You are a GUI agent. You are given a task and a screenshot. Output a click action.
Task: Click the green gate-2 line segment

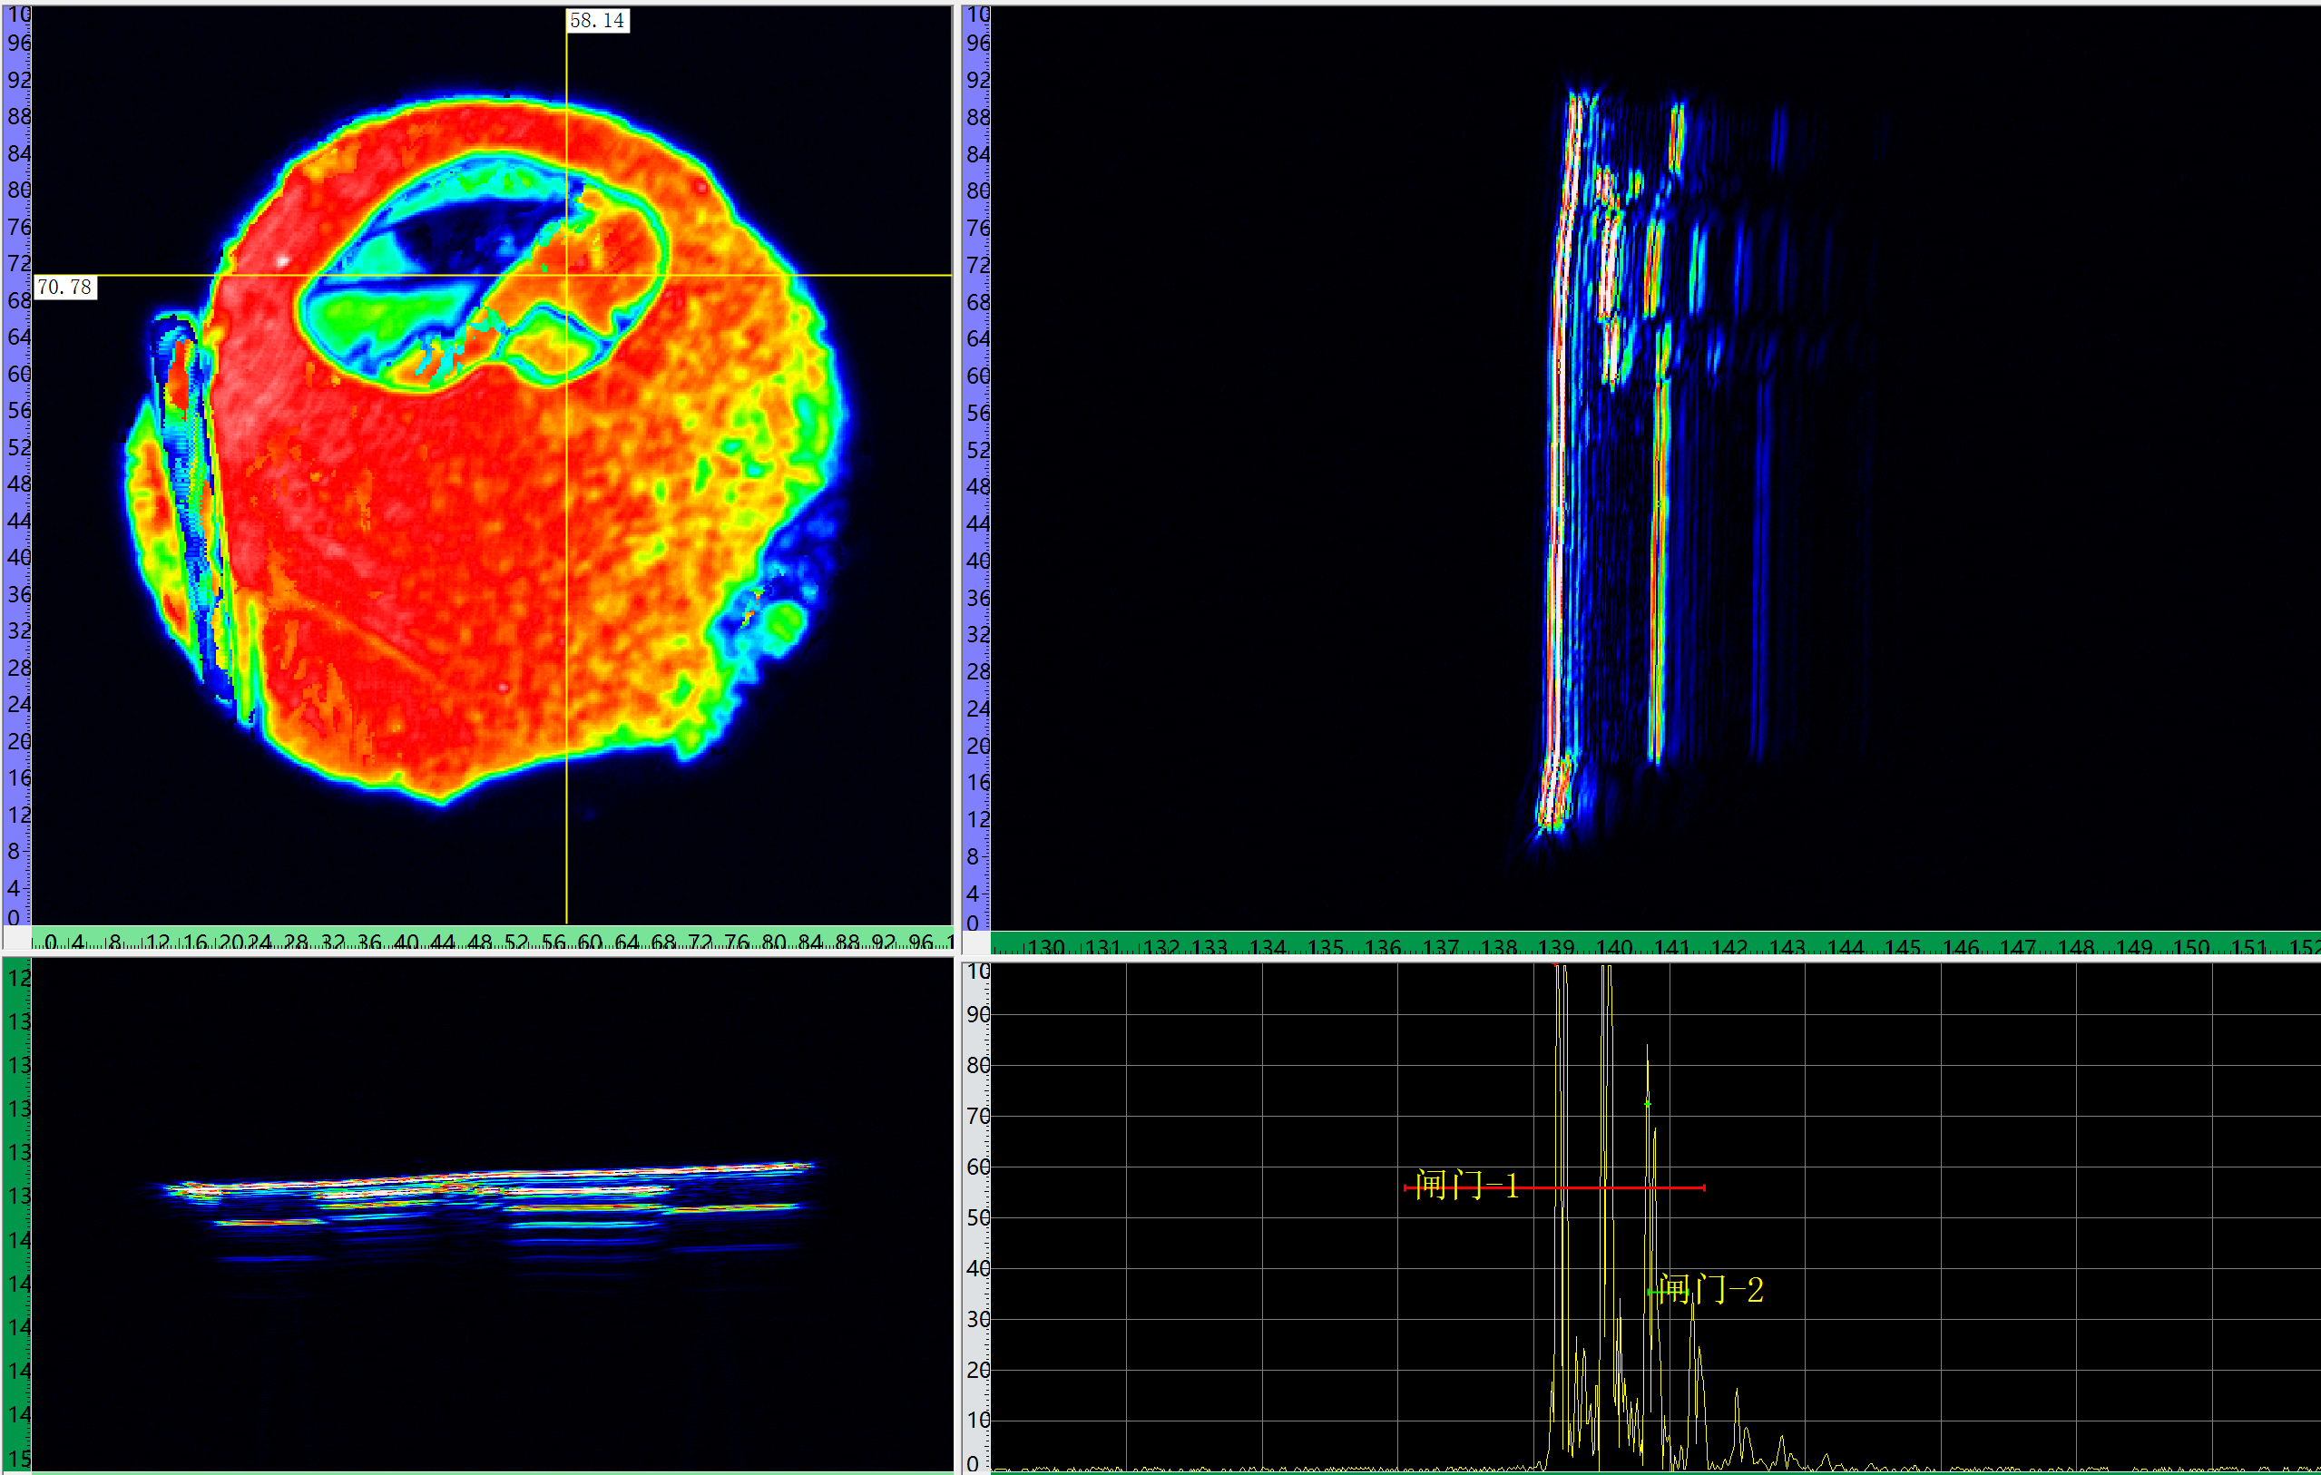tap(1653, 1291)
